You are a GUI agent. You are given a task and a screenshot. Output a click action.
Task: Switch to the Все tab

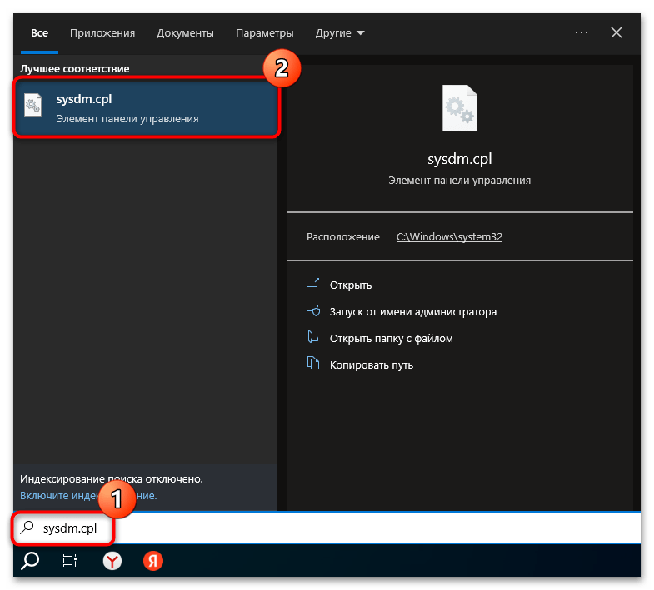pos(40,33)
